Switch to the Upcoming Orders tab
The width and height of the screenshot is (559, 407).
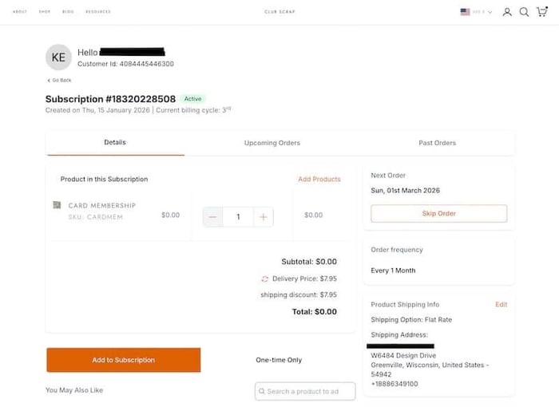click(x=272, y=143)
